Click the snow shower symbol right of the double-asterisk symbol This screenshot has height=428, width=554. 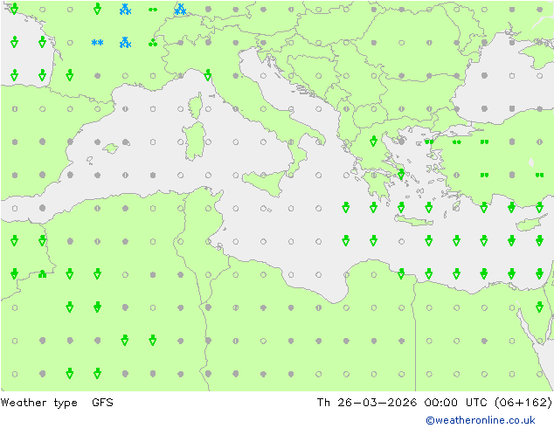[125, 43]
